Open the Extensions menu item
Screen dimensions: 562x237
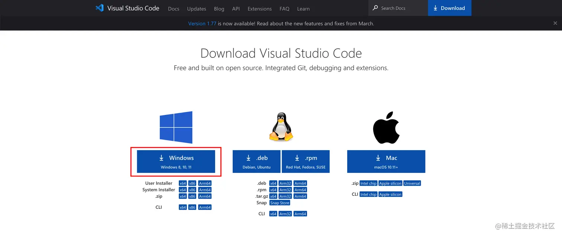259,9
